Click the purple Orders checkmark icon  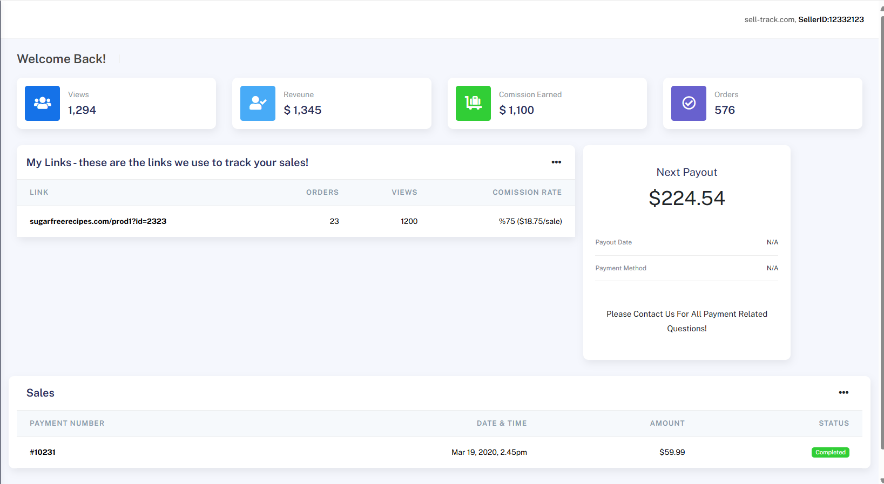tap(689, 103)
